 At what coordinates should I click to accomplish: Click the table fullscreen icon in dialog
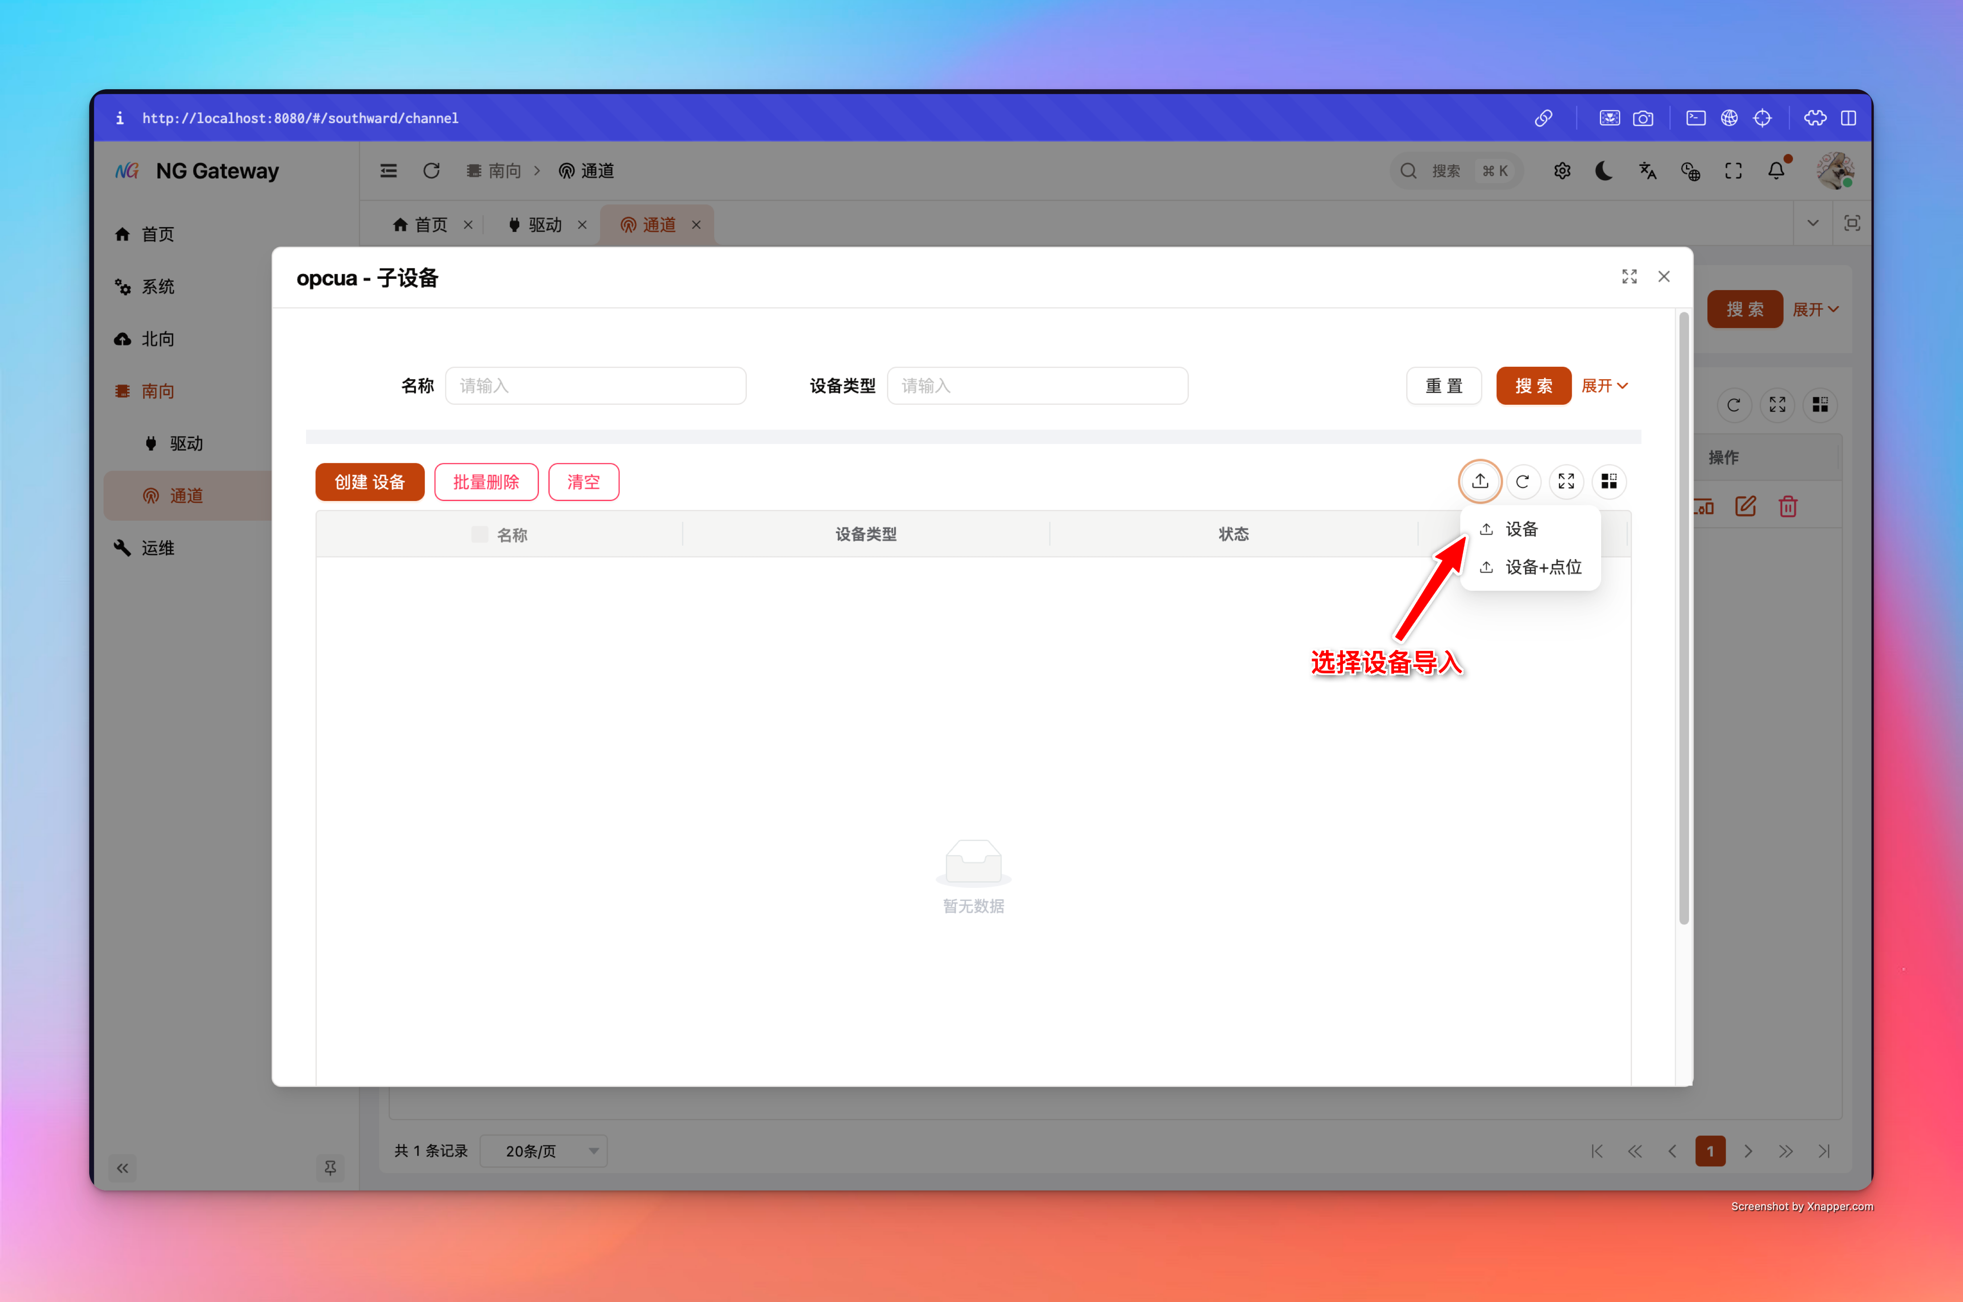point(1565,481)
